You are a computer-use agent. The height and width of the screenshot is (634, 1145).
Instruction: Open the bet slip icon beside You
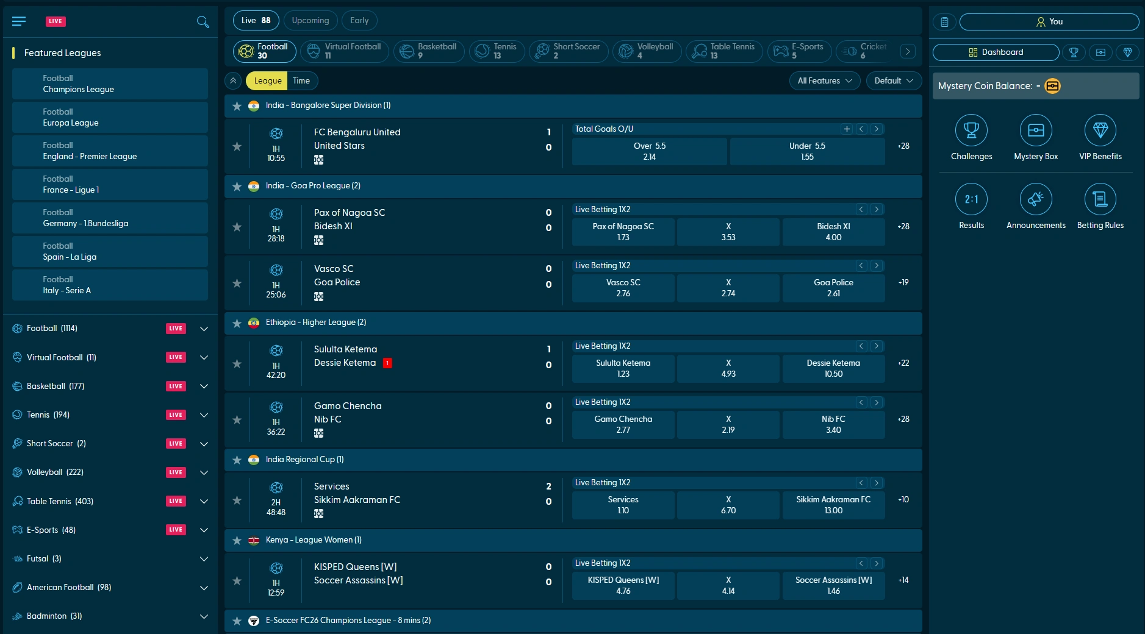pyautogui.click(x=944, y=22)
